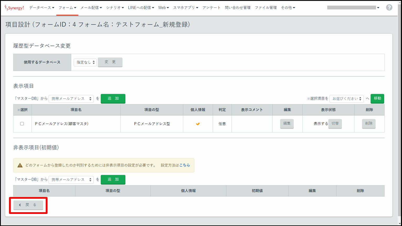
Task: Click the warning triangle icon
Action: pos(20,165)
